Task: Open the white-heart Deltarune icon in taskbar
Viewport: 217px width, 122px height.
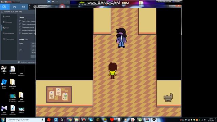Action: [154, 120]
